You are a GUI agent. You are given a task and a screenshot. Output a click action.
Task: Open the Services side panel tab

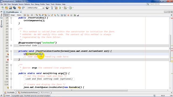pyautogui.click(x=1, y=24)
